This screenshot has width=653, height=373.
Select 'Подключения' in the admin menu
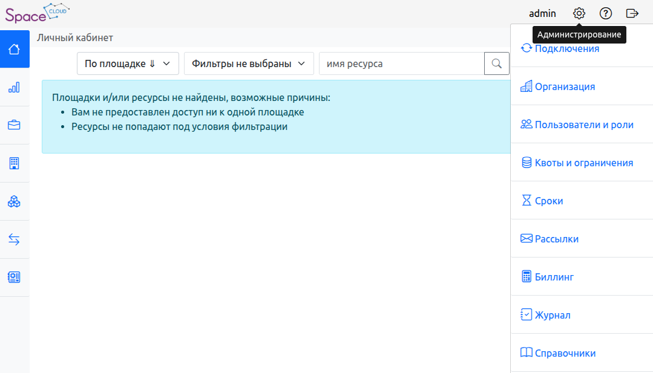[x=566, y=48]
